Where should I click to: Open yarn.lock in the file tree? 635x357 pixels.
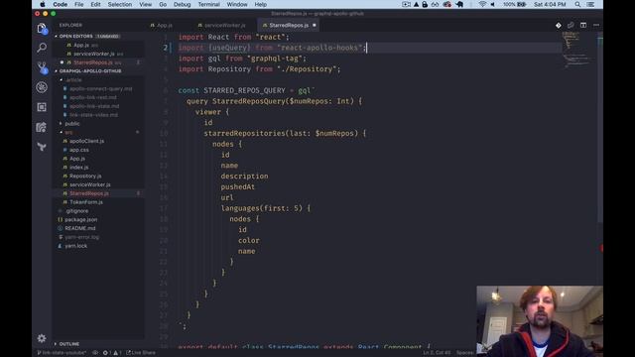click(x=75, y=246)
